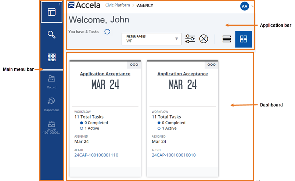This screenshot has width=295, height=181.
Task: Switch to card grid view
Action: click(243, 39)
